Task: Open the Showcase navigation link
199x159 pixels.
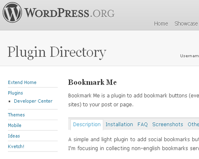Action: coord(186,23)
